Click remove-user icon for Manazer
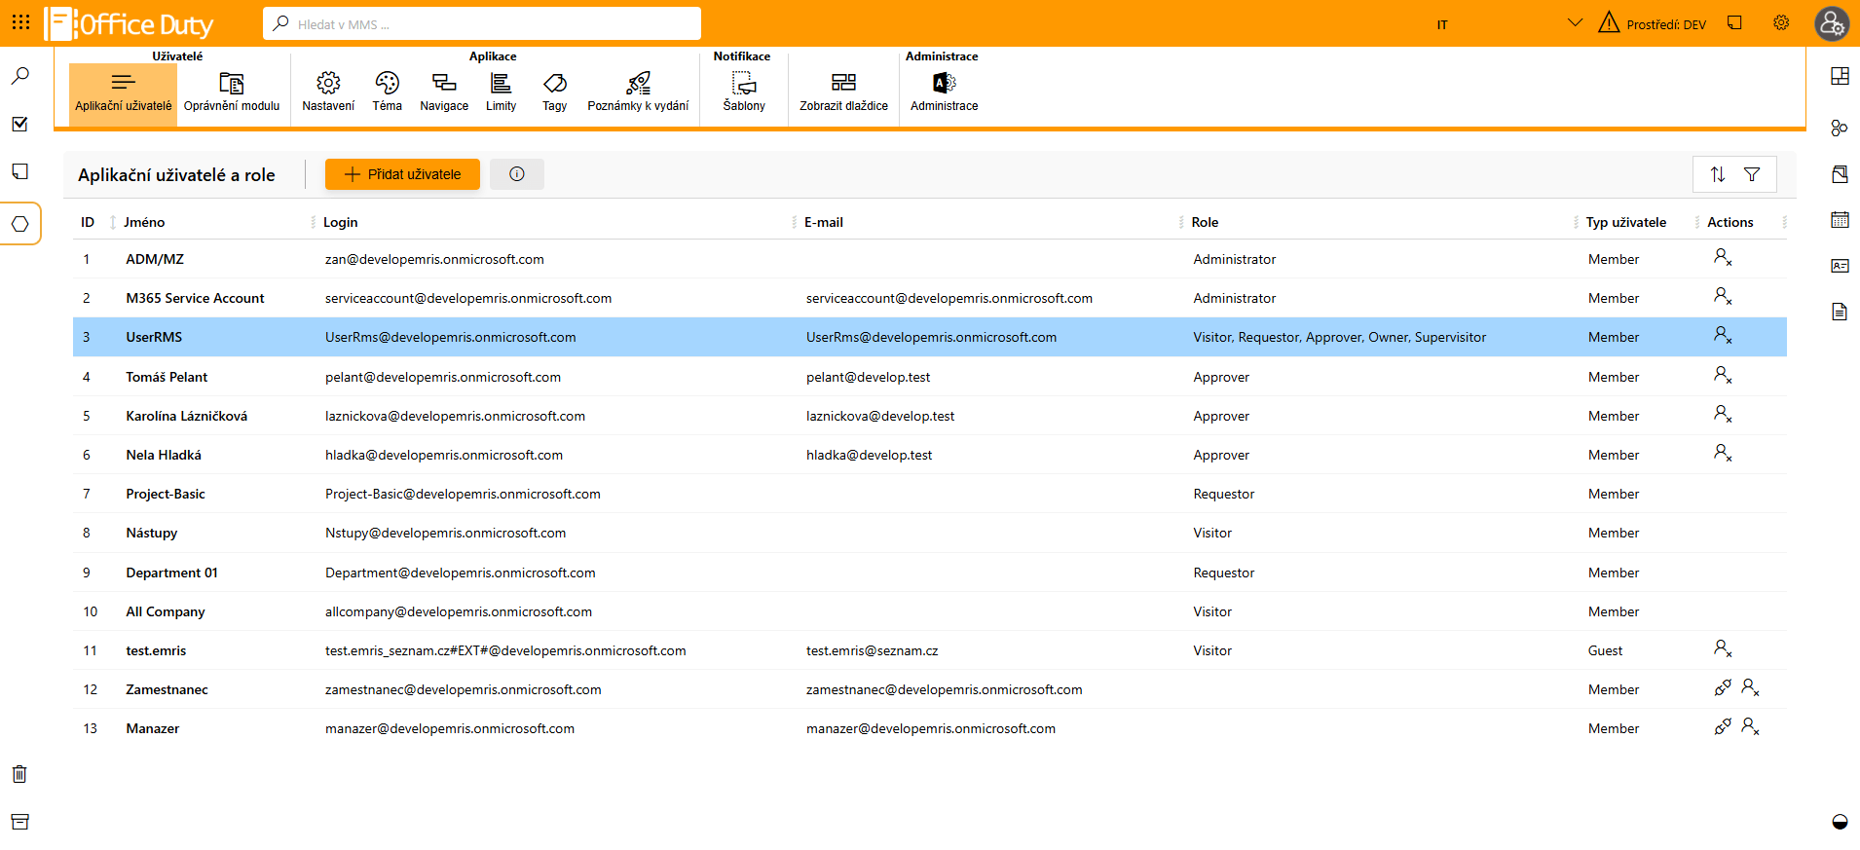This screenshot has height=850, width=1860. [1750, 726]
